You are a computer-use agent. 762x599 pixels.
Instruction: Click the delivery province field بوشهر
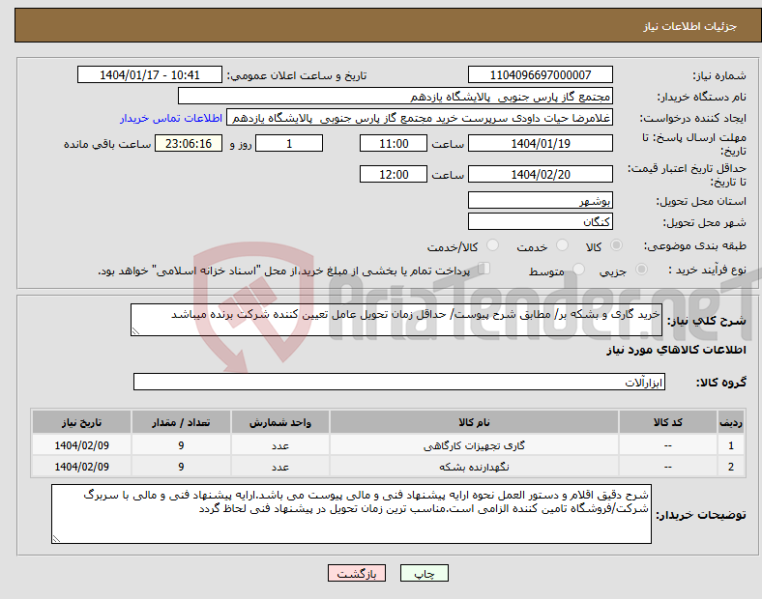[x=540, y=200]
